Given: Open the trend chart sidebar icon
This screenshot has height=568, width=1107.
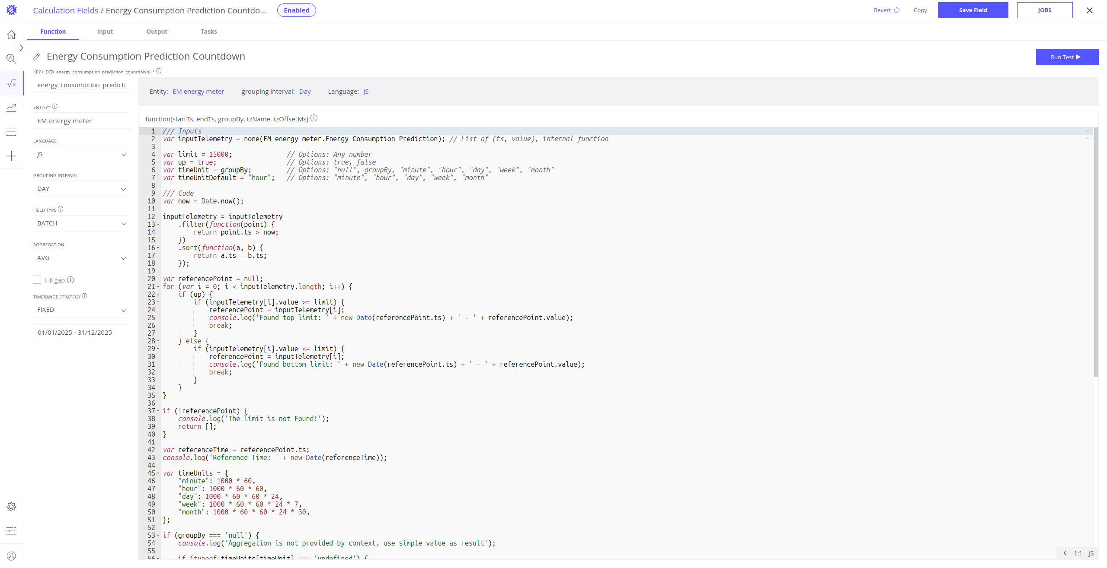Looking at the screenshot, I should tap(11, 107).
